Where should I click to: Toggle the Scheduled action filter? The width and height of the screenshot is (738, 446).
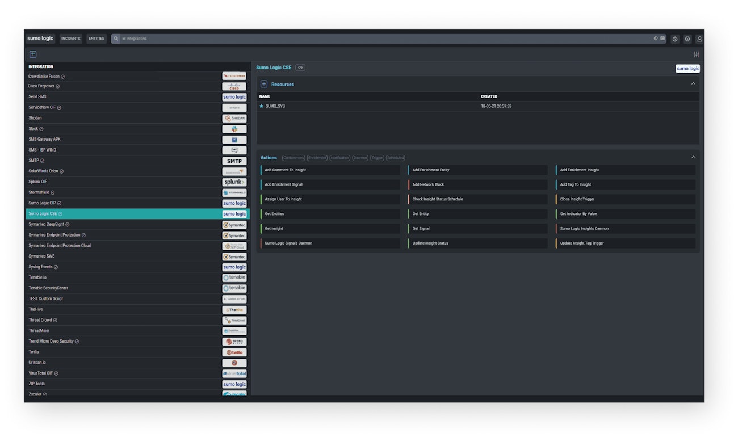click(396, 158)
